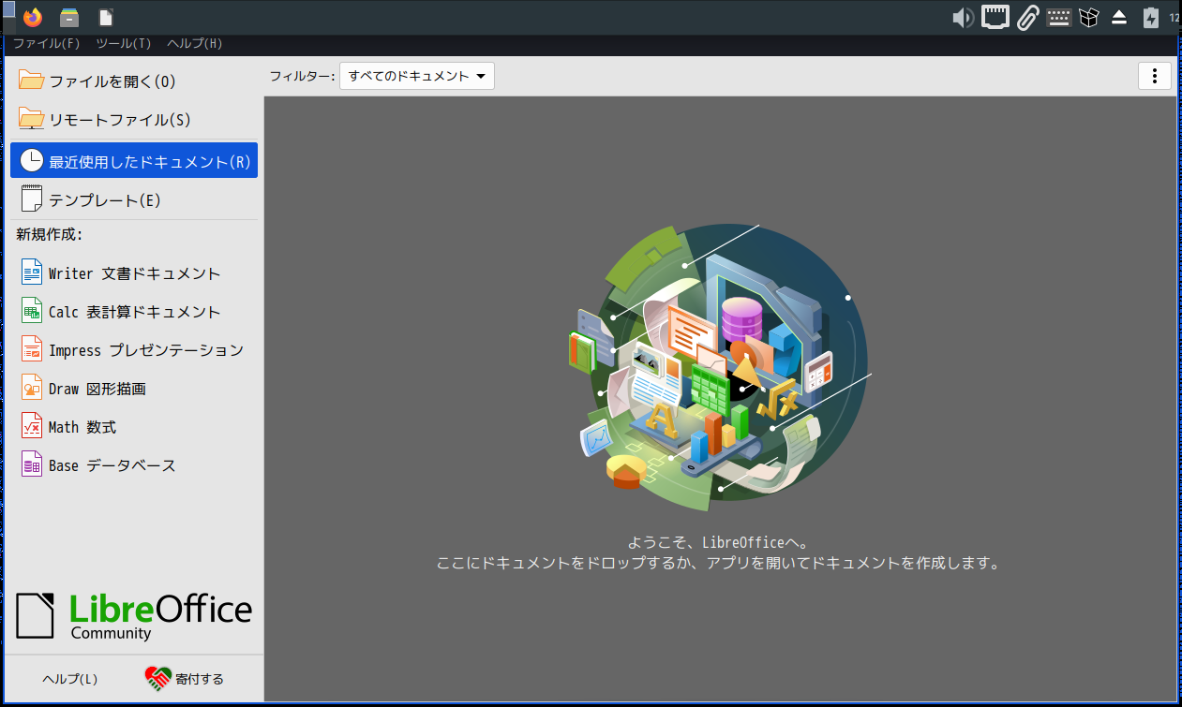This screenshot has height=707, width=1182.
Task: Click the paperclip clipboard tray icon
Action: 1028,17
